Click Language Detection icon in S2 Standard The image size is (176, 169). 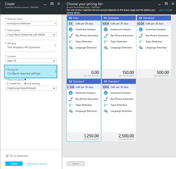coord(141,48)
